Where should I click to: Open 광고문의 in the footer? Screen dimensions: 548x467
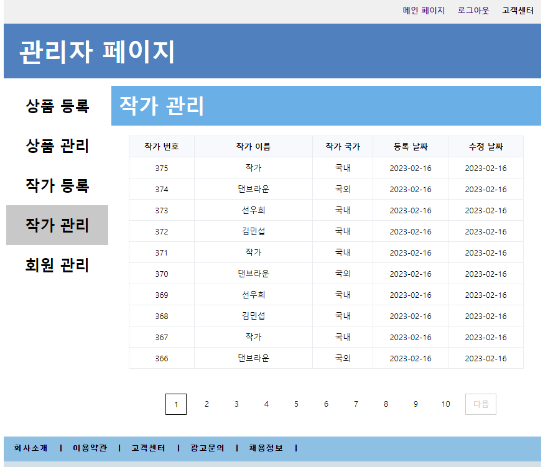207,448
